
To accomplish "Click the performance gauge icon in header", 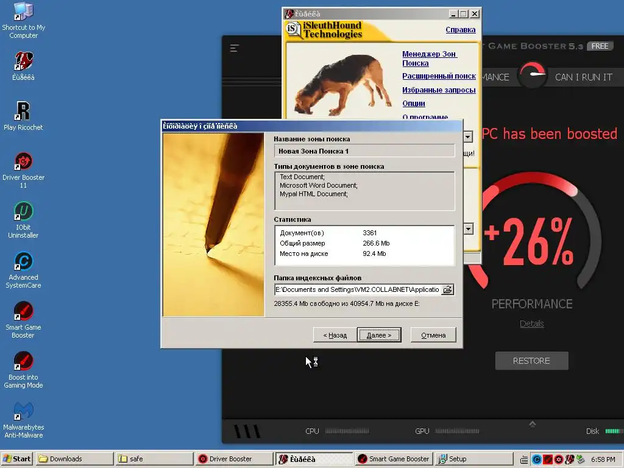I will point(533,75).
